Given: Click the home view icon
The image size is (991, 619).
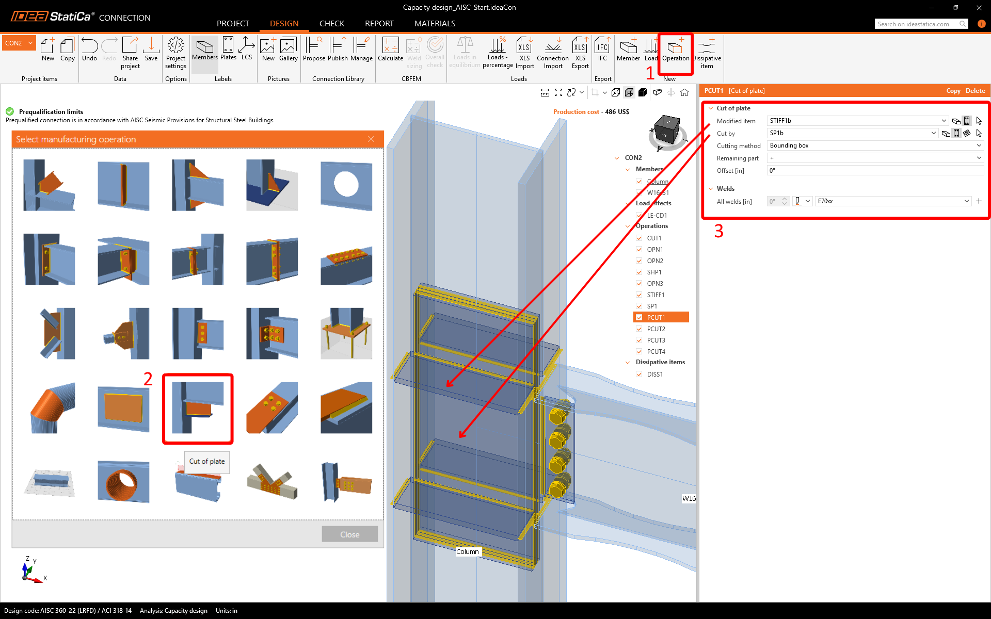Looking at the screenshot, I should coord(684,92).
